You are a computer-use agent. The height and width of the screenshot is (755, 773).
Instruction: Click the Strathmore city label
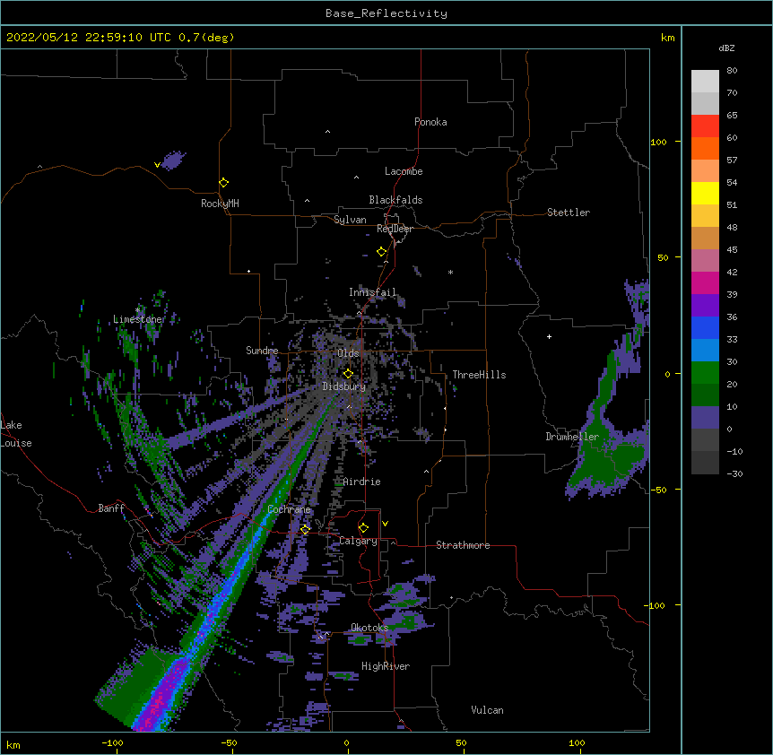(x=463, y=545)
